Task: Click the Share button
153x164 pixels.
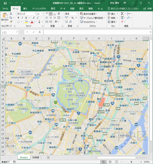Action: [147, 9]
